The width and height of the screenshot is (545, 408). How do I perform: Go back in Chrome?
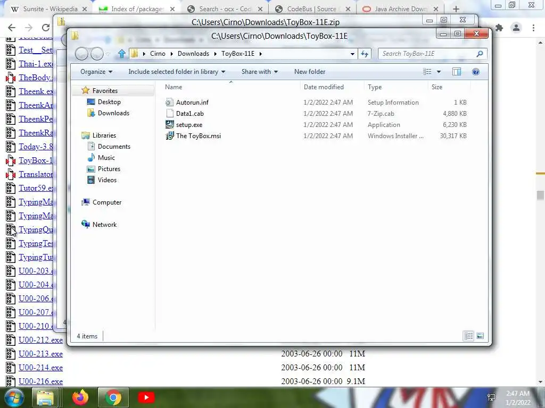point(12,28)
